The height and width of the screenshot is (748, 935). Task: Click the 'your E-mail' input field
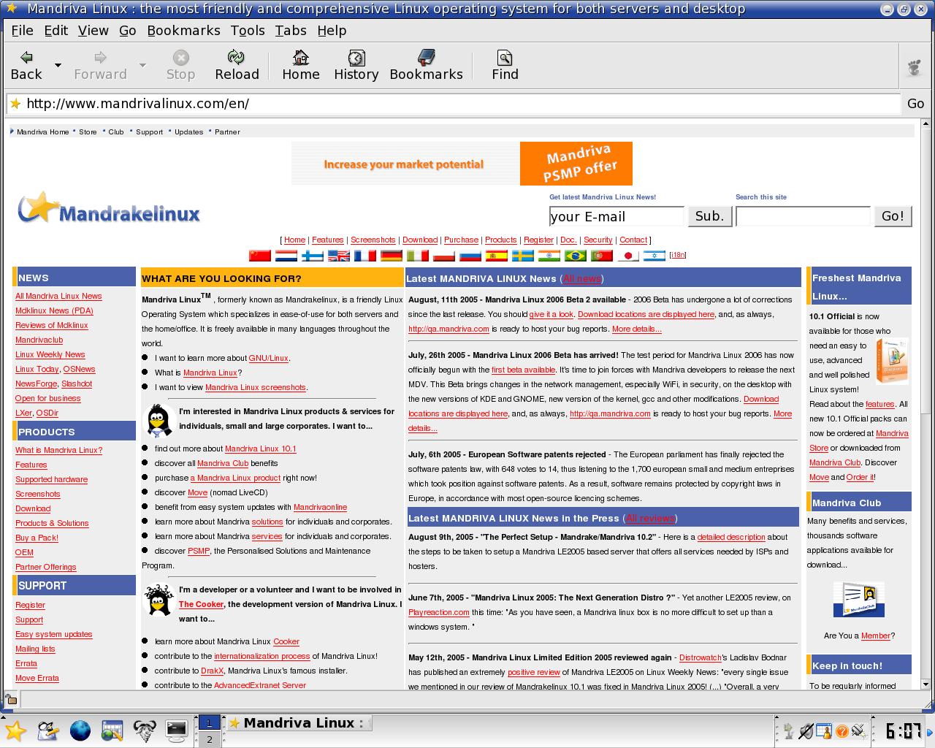(617, 216)
